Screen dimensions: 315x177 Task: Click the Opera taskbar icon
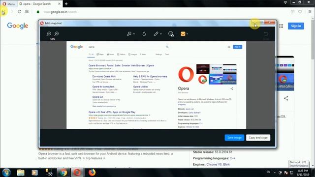click(x=77, y=173)
